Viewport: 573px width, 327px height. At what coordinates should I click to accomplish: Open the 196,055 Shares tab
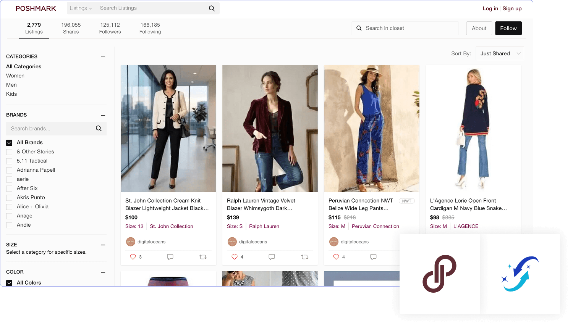point(71,28)
